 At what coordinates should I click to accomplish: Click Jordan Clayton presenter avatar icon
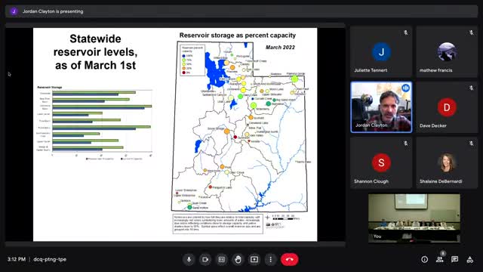(x=14, y=11)
